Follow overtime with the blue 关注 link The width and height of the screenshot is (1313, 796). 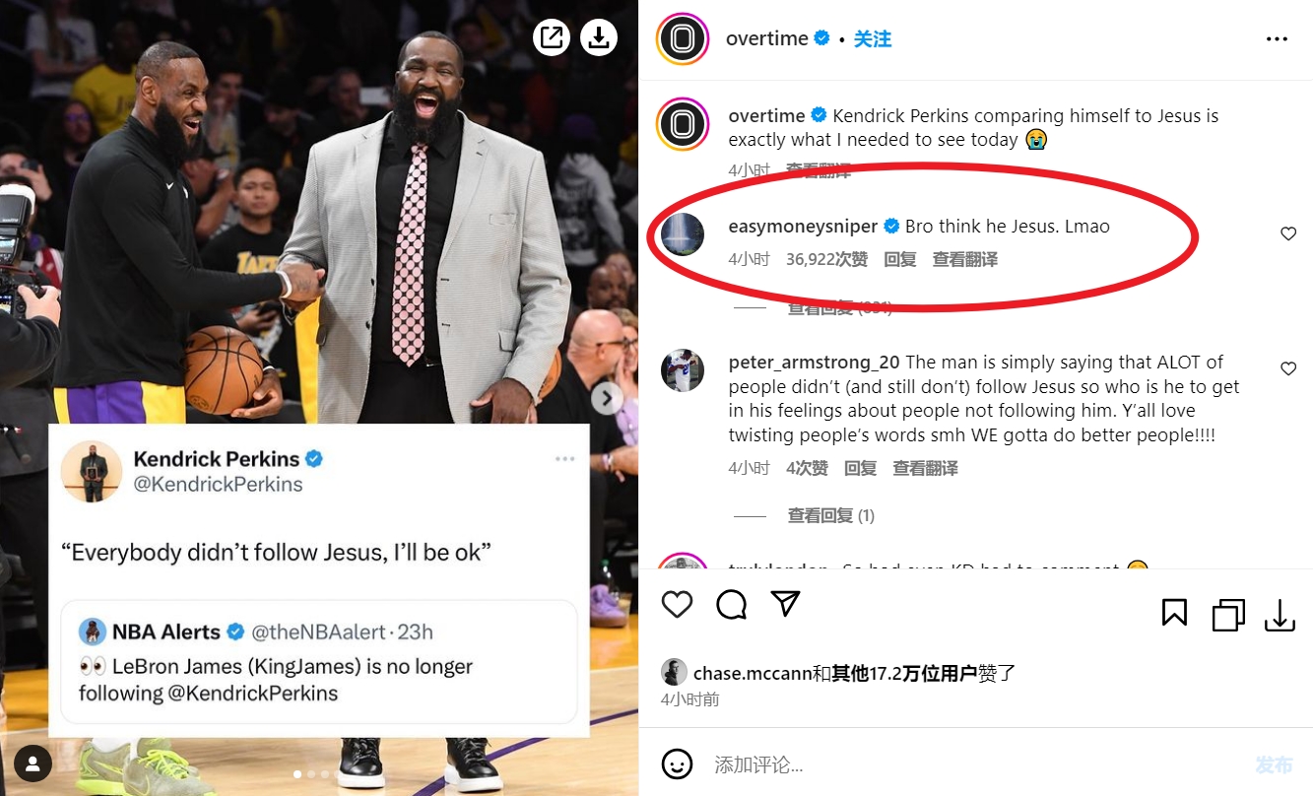pyautogui.click(x=872, y=39)
